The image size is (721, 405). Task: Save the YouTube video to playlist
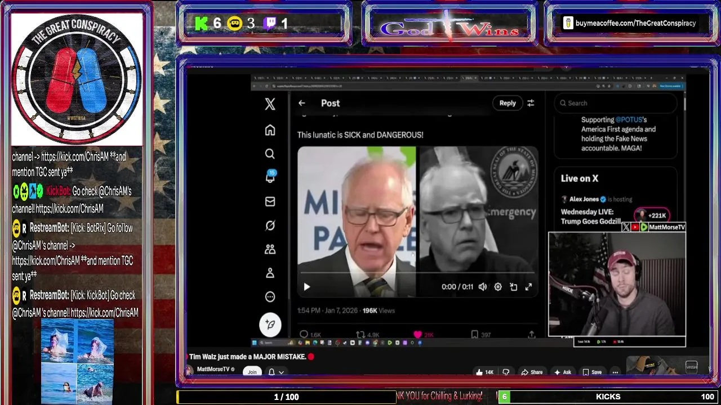[x=592, y=372]
